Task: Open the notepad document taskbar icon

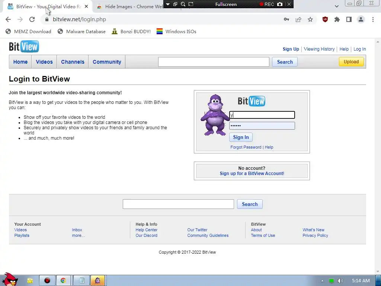Action: click(x=81, y=281)
